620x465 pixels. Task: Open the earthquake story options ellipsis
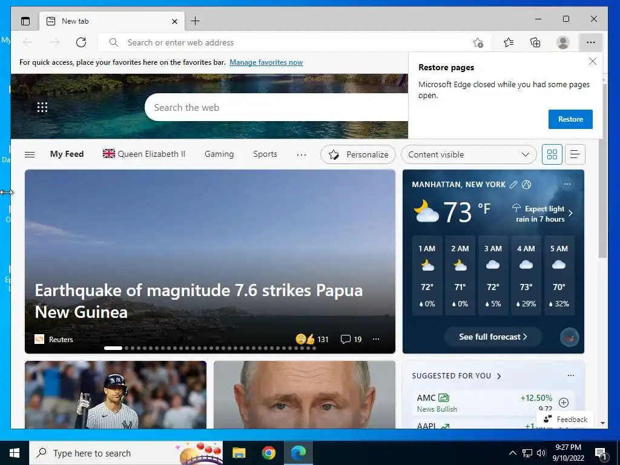click(x=376, y=339)
